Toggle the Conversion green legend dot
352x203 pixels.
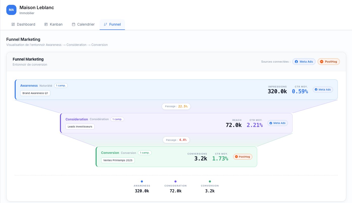210,181
